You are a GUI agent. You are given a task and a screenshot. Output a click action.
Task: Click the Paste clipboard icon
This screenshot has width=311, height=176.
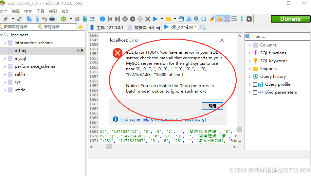coord(37,19)
